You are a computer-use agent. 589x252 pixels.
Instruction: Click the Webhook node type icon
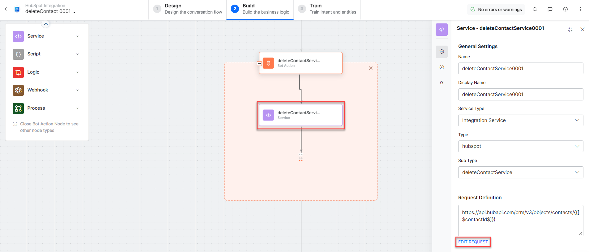(18, 90)
